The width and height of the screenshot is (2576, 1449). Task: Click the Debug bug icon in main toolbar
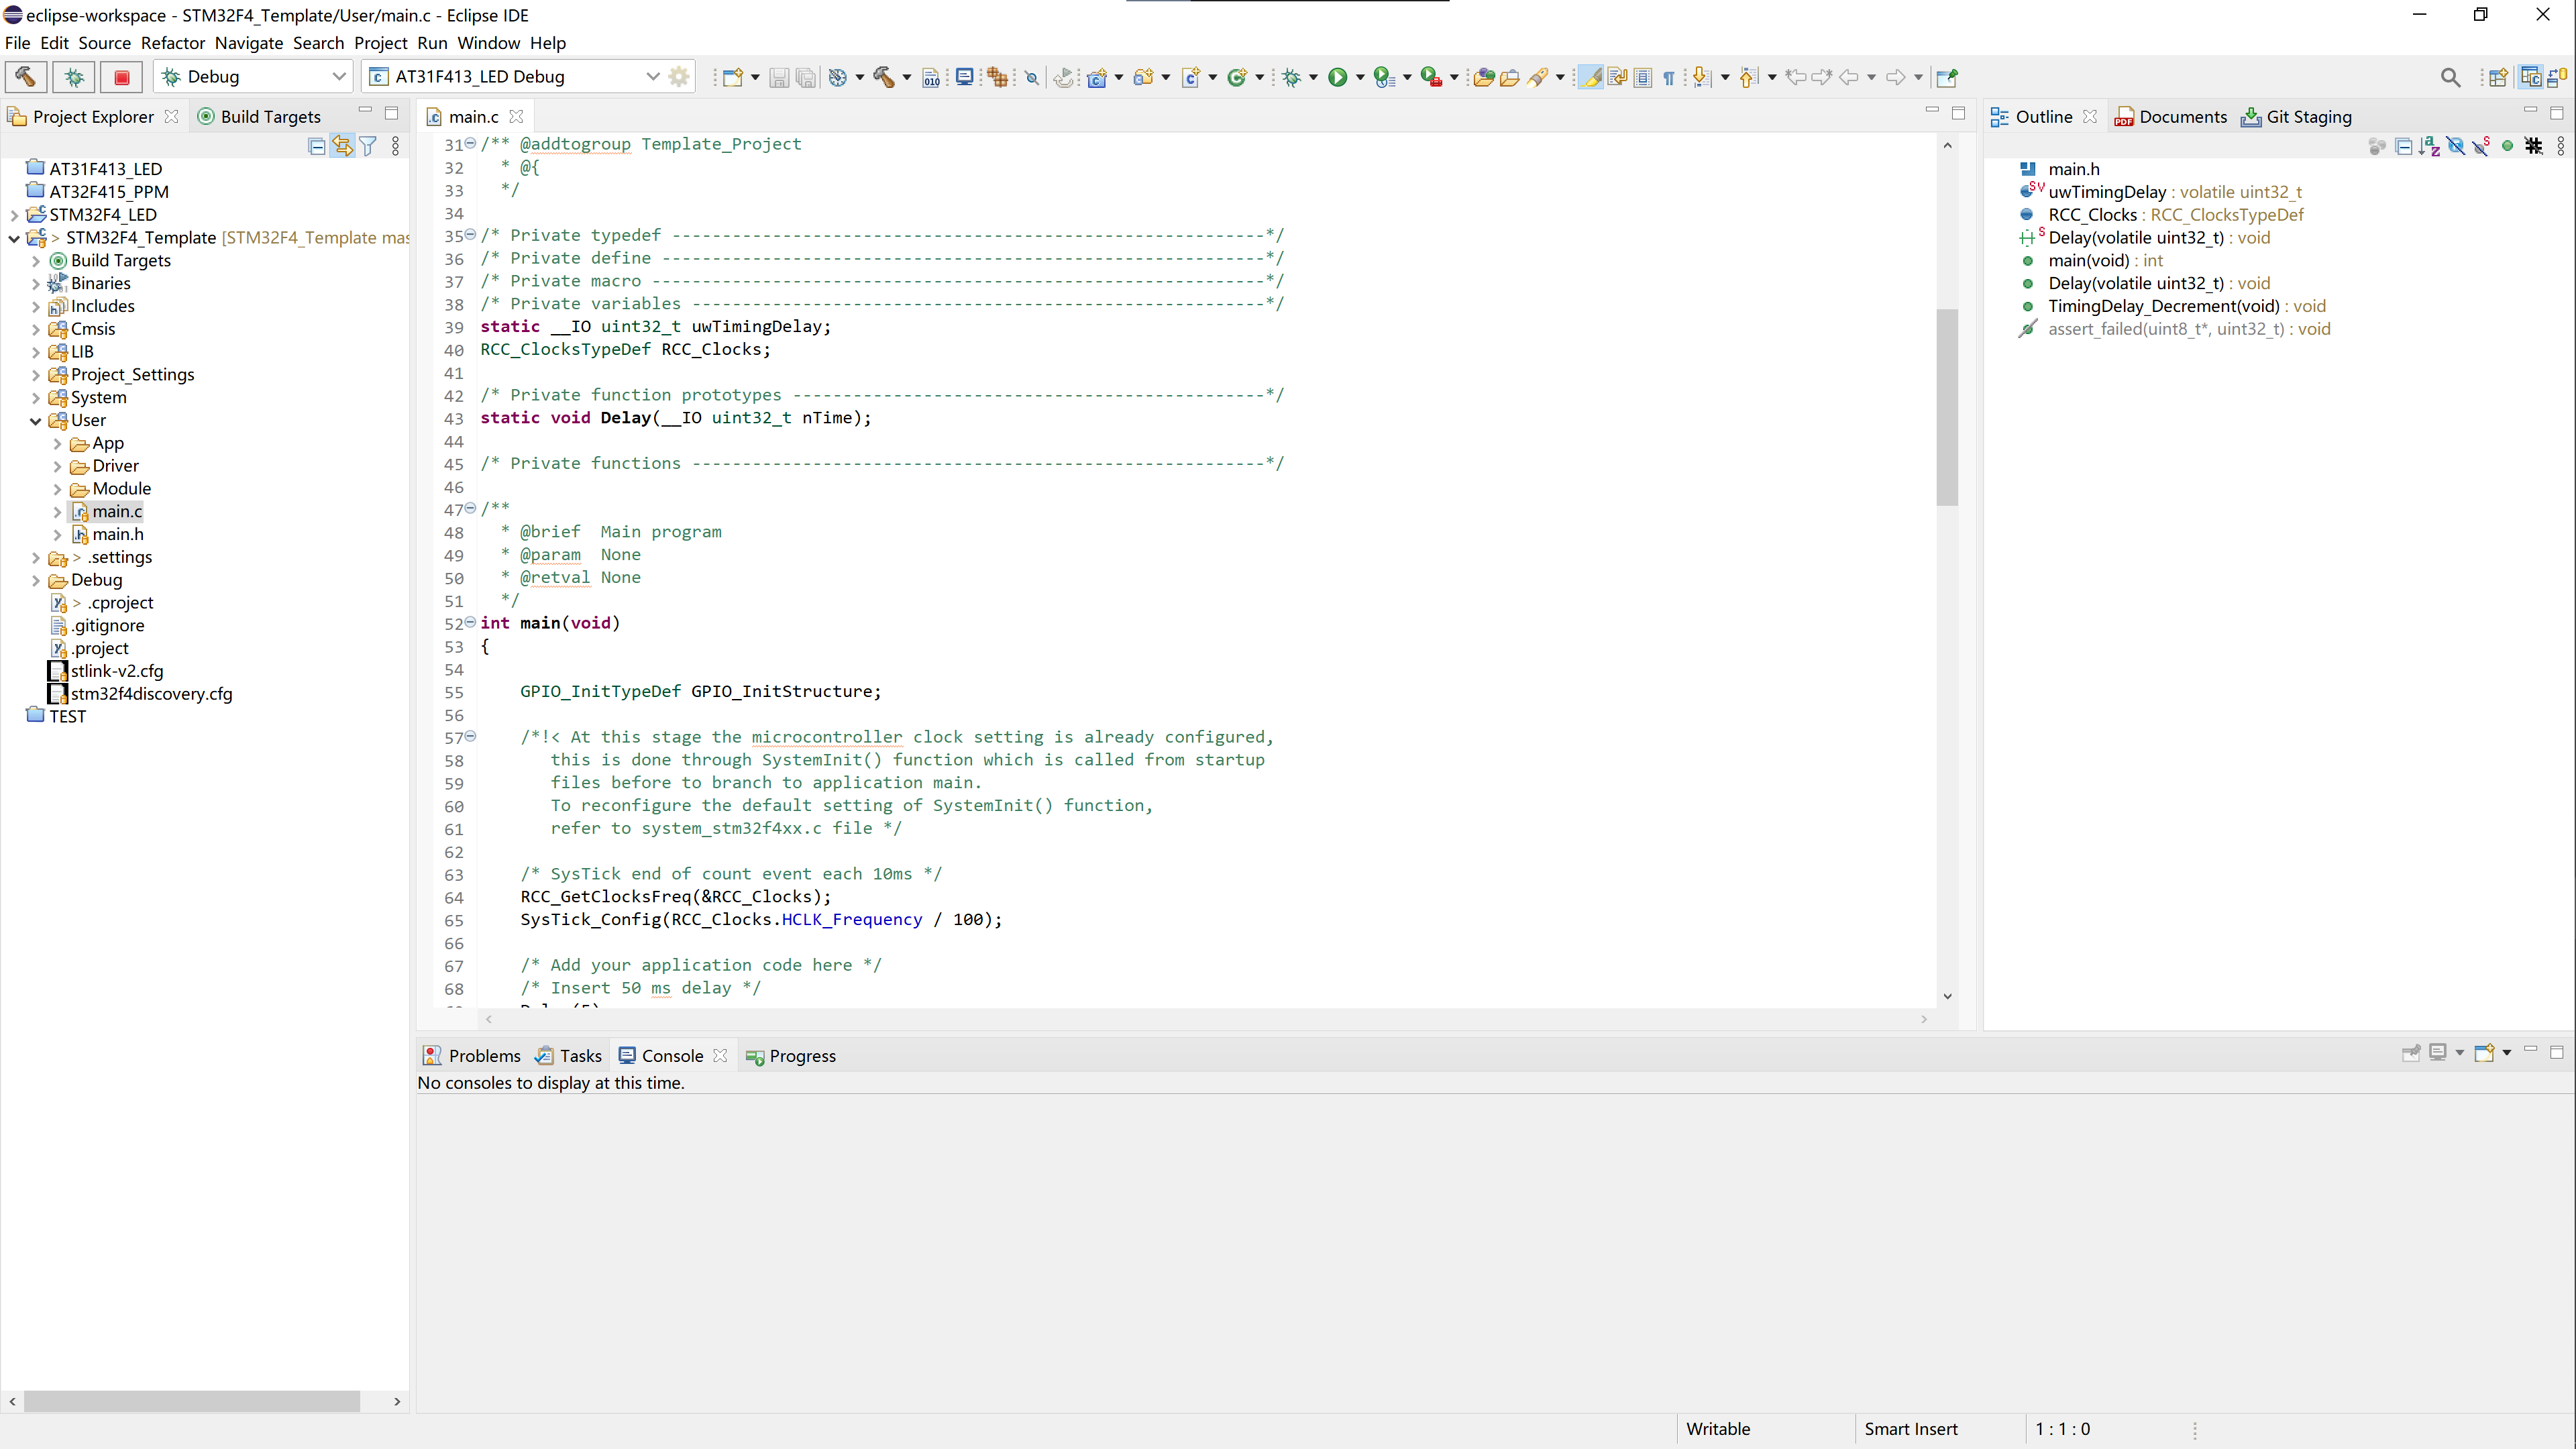(1291, 77)
